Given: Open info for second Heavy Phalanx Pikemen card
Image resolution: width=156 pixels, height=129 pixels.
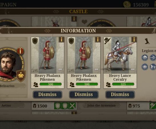Looking at the screenshot, I should pyautogui.click(x=98, y=40).
